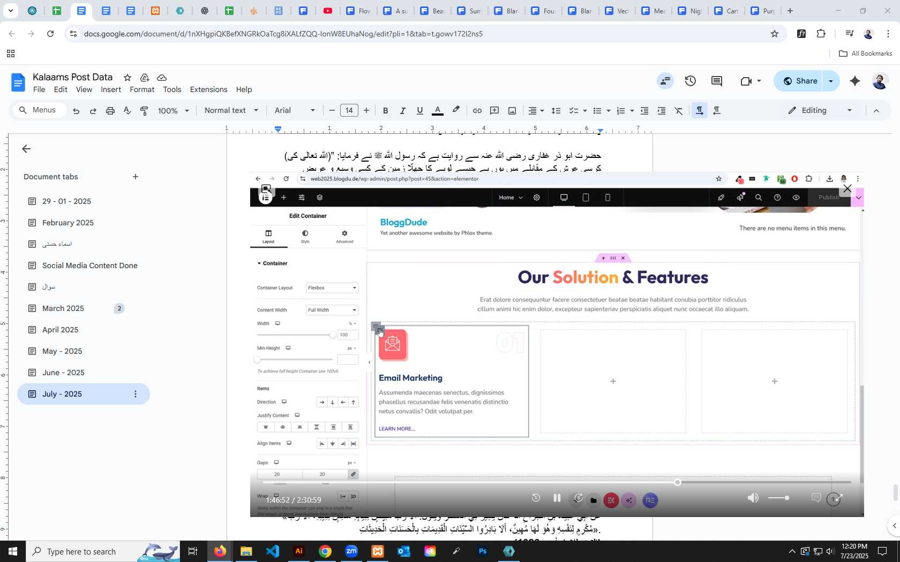
Task: Clear formatting with the toolbar icon
Action: click(679, 111)
